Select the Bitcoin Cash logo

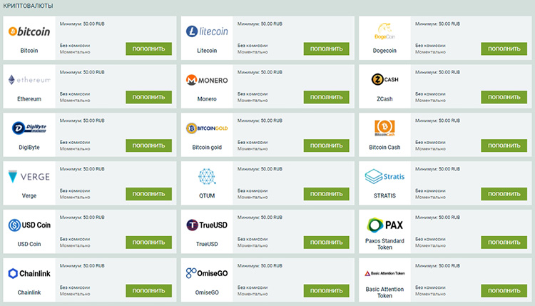click(384, 128)
